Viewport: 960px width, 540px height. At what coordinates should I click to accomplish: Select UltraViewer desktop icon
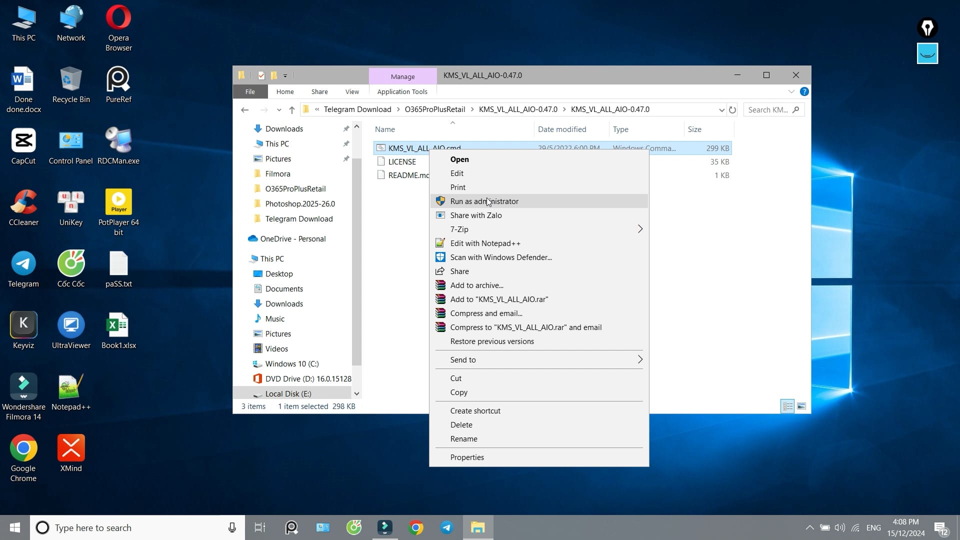[71, 331]
